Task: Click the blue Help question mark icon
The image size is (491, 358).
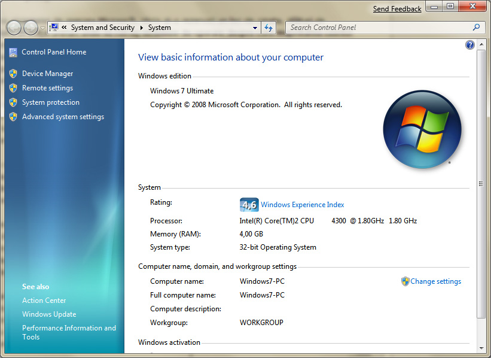Action: click(x=469, y=45)
